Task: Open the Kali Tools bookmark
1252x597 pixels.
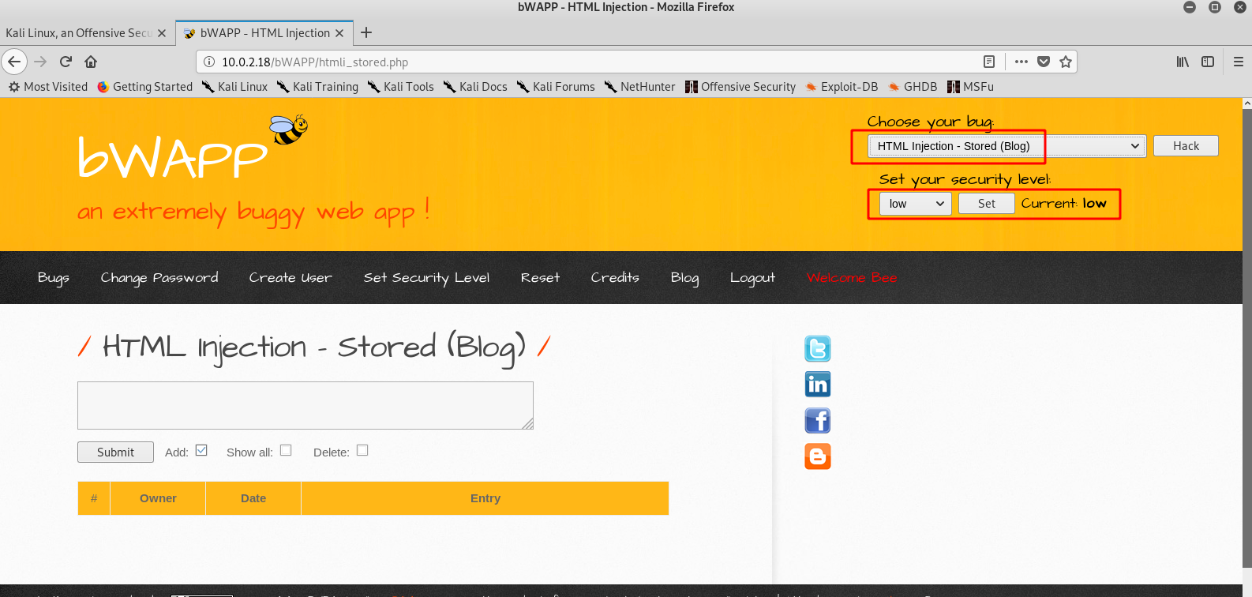Action: (x=401, y=87)
